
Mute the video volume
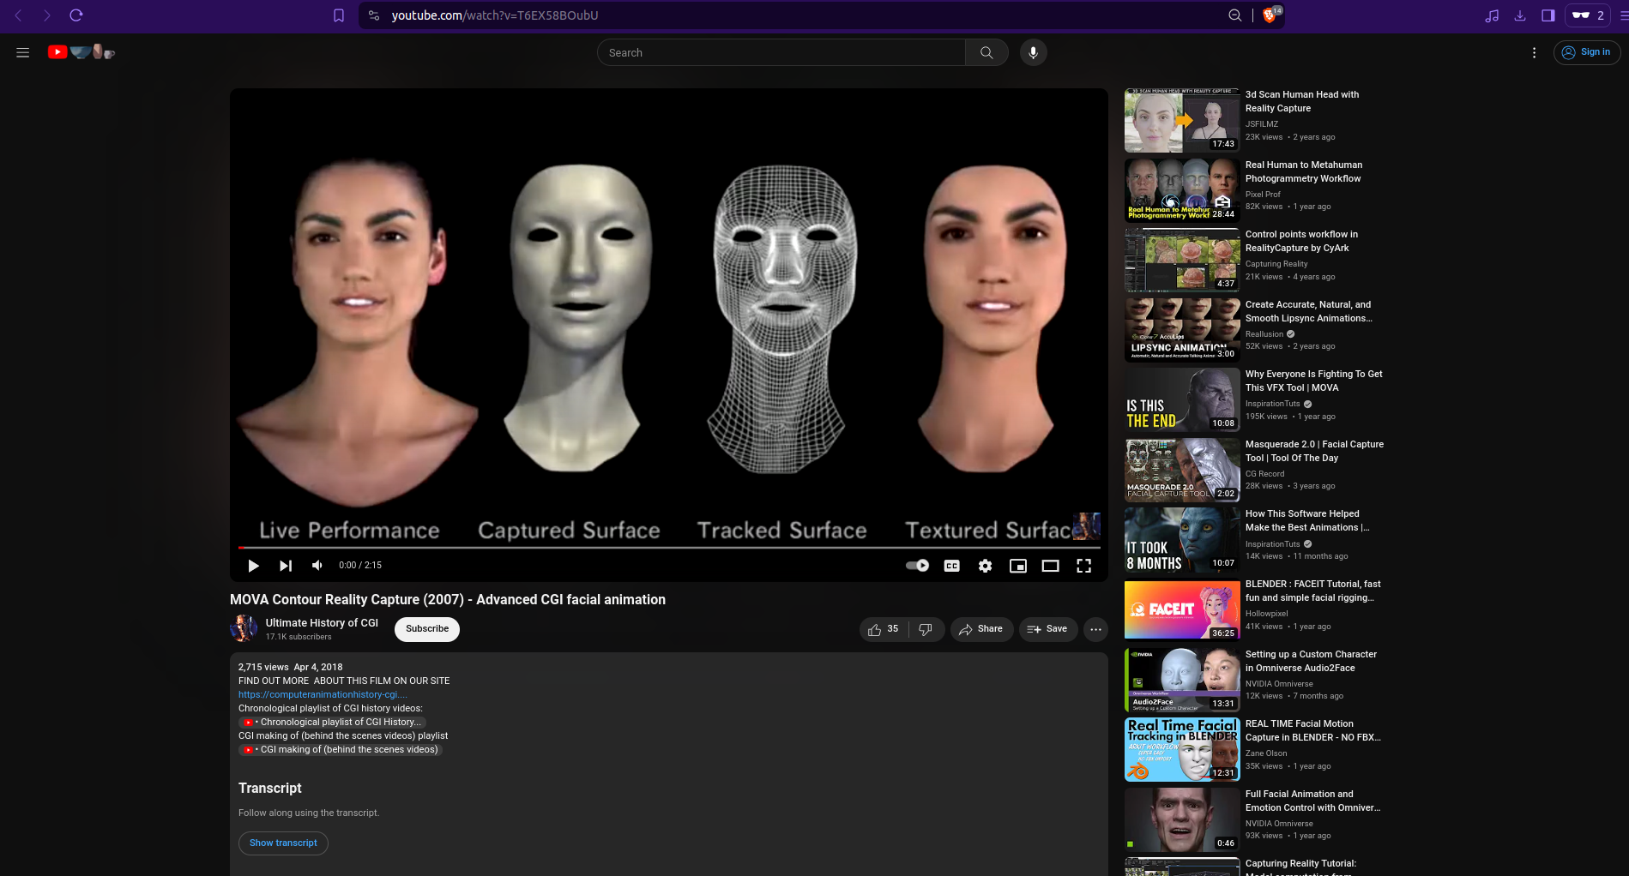[x=317, y=566]
